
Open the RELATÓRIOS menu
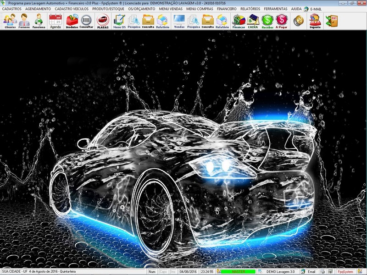point(250,9)
